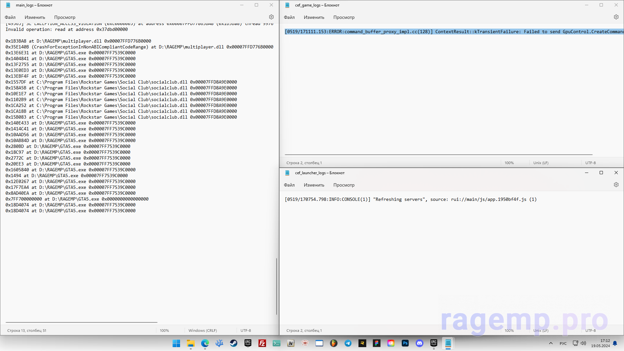Open Файл menu in main_logs Notepad
Screen dimensions: 624x351
[x=10, y=17]
